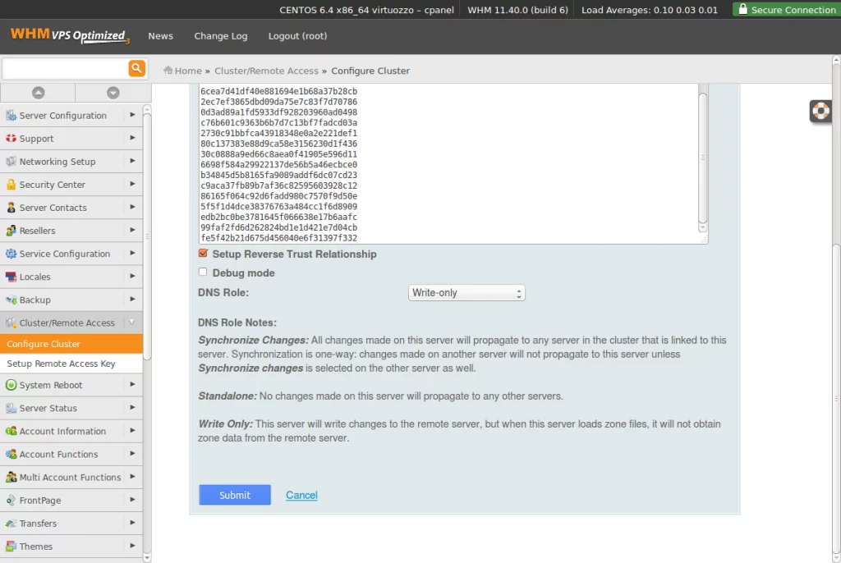This screenshot has height=563, width=841.
Task: Click the Account Functions icon
Action: click(x=11, y=454)
